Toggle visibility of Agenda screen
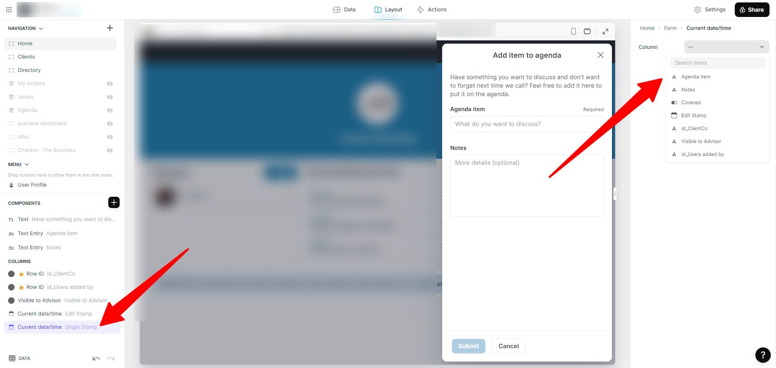Viewport: 776px width, 368px height. point(110,110)
